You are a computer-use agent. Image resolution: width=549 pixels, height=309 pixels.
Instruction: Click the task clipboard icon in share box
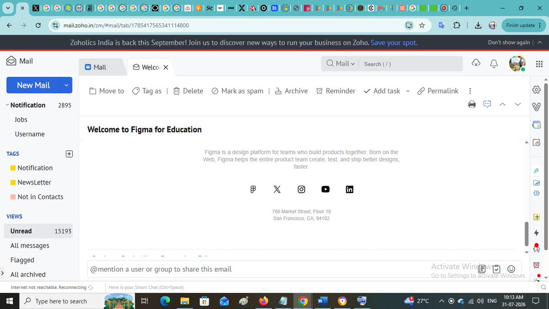tap(496, 269)
